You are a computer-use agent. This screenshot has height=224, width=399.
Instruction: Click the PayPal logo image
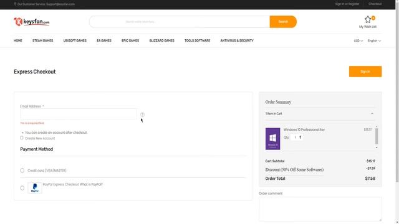[35, 188]
